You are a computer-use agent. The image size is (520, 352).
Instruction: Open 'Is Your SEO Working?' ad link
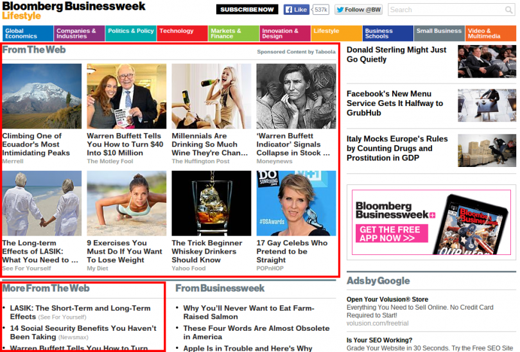(x=379, y=340)
